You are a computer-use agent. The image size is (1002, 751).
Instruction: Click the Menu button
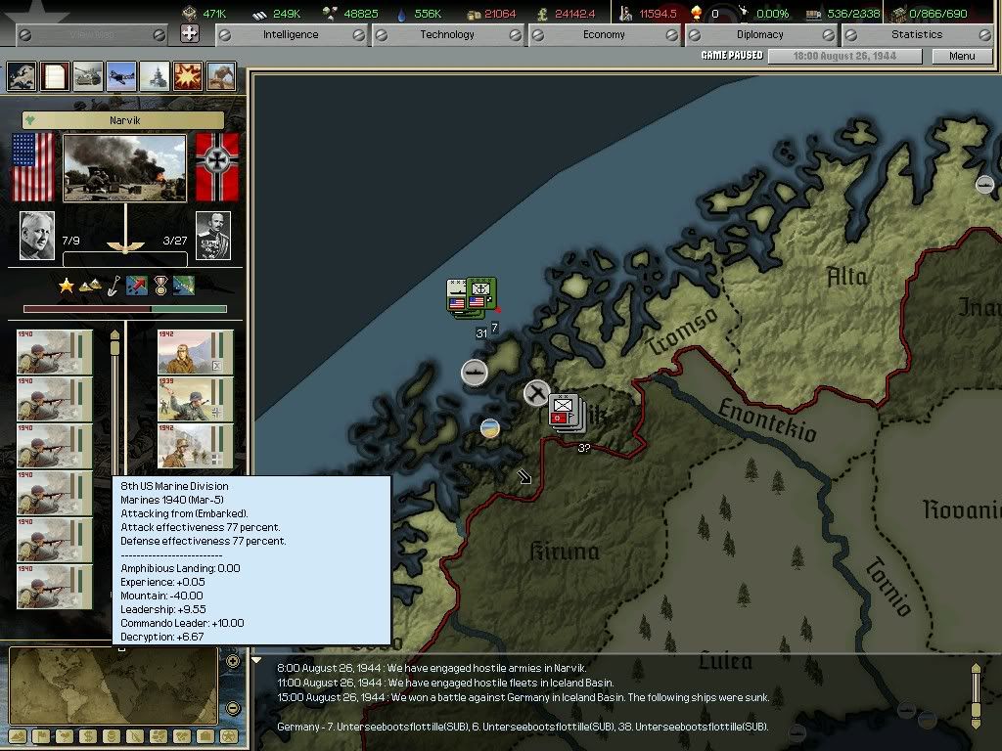(x=962, y=56)
